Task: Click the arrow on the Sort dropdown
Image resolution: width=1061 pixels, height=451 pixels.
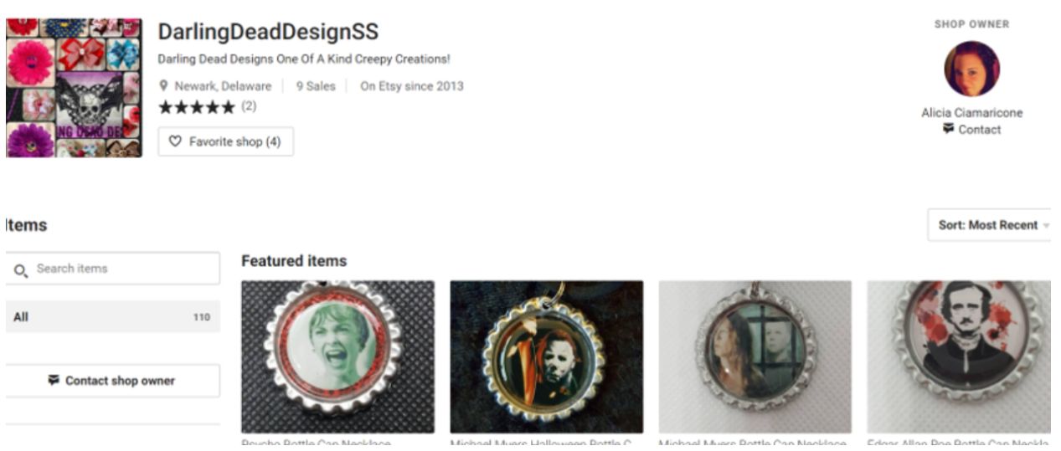Action: 1046,226
